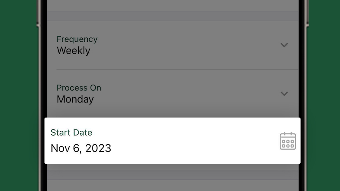Image resolution: width=340 pixels, height=191 pixels.
Task: Select the Weekly frequency value
Action: pyautogui.click(x=73, y=51)
